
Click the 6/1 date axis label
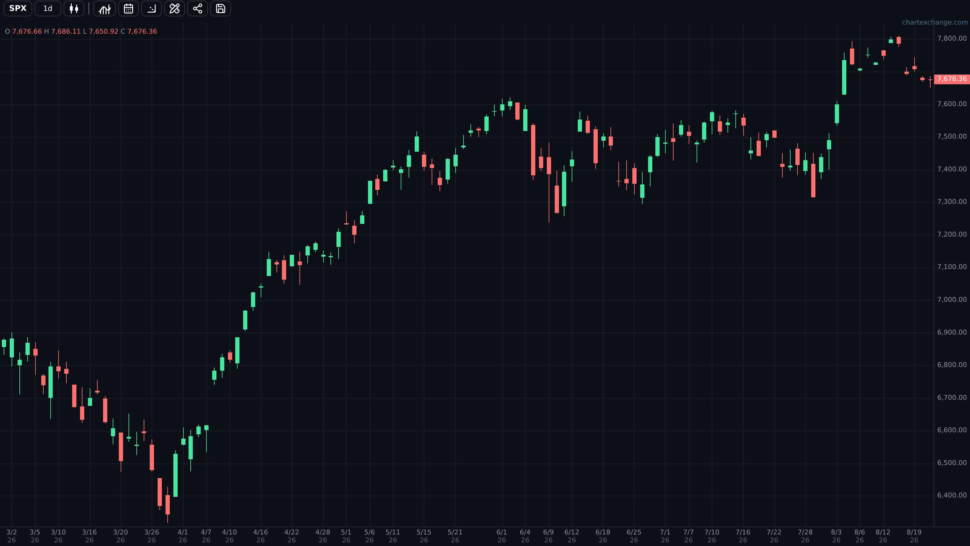pyautogui.click(x=502, y=536)
